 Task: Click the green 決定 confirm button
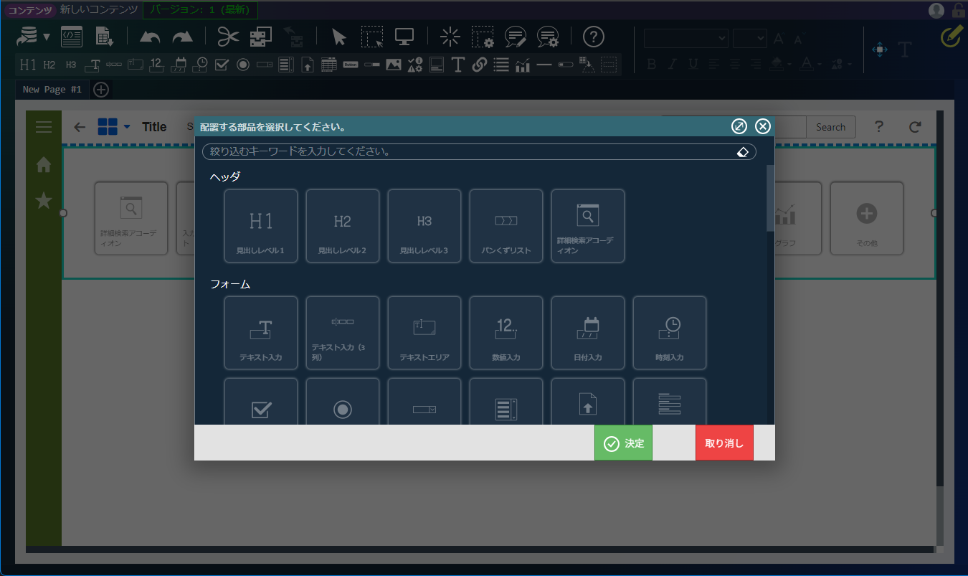point(623,443)
